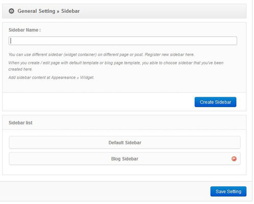The width and height of the screenshot is (254, 204).
Task: Click Sidebar in the breadcrumb title
Action: pyautogui.click(x=70, y=11)
